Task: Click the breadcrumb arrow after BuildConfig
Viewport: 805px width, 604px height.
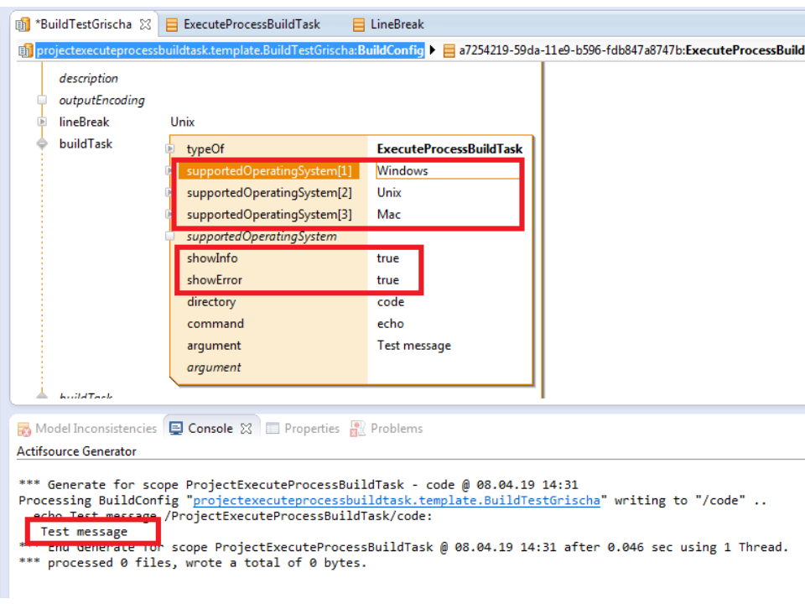Action: pyautogui.click(x=433, y=50)
